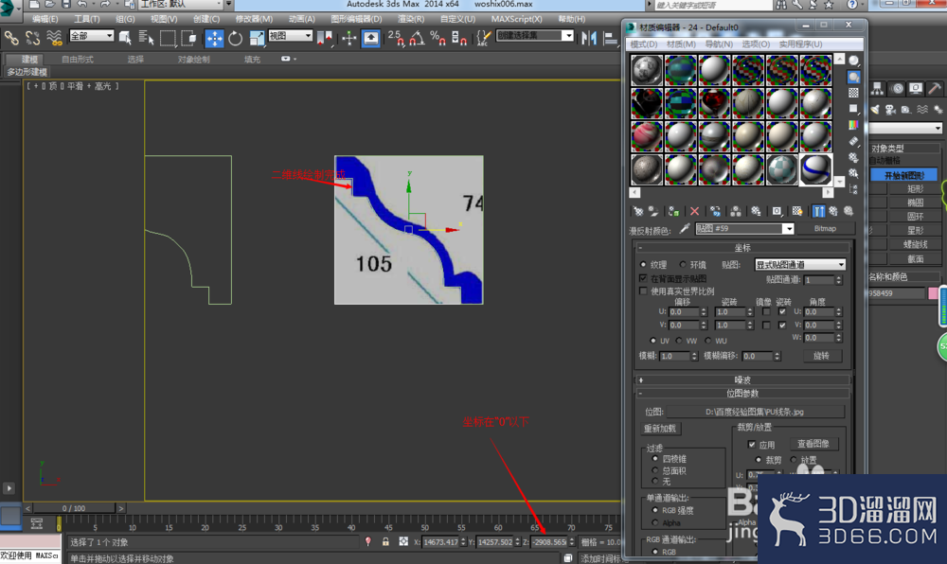Toggle checkered Background icon in material editor
The image size is (947, 564).
click(x=853, y=93)
